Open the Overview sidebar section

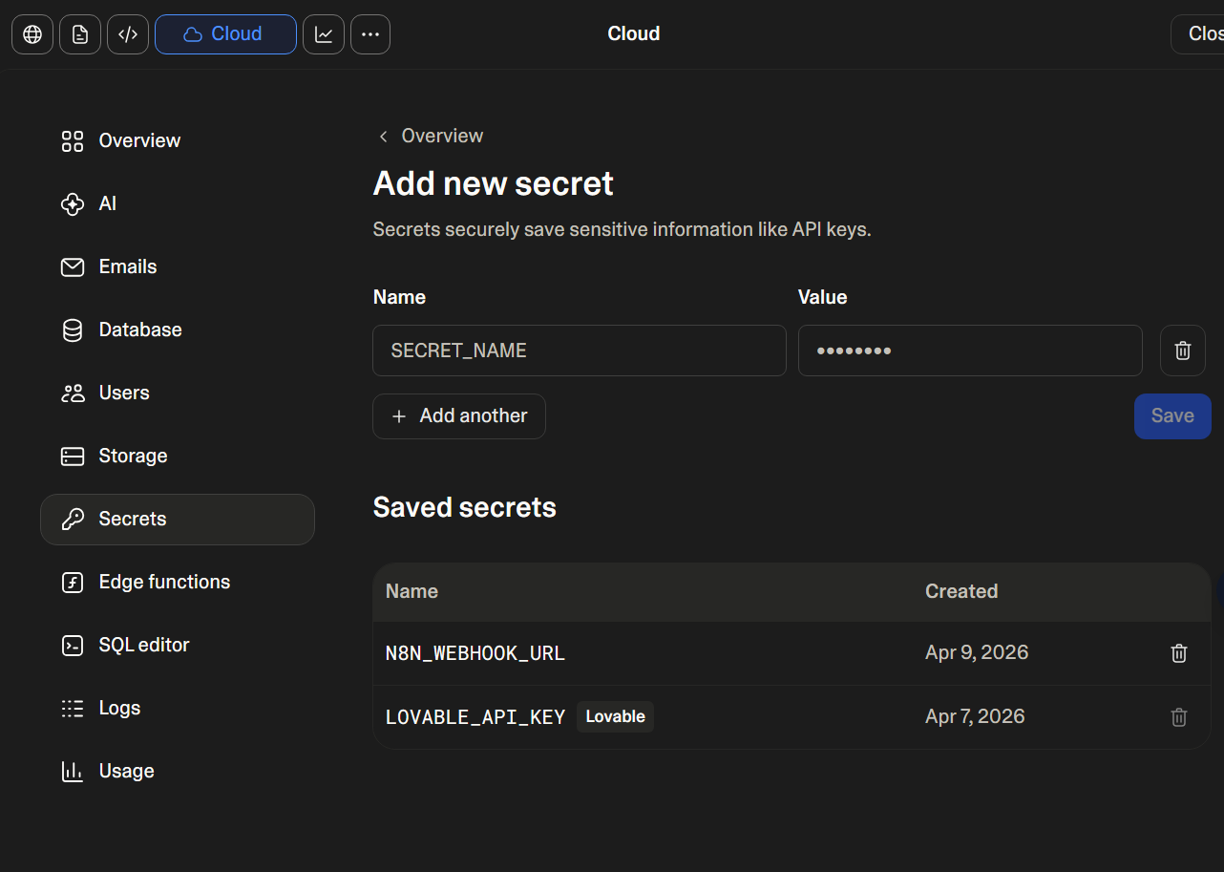[139, 141]
